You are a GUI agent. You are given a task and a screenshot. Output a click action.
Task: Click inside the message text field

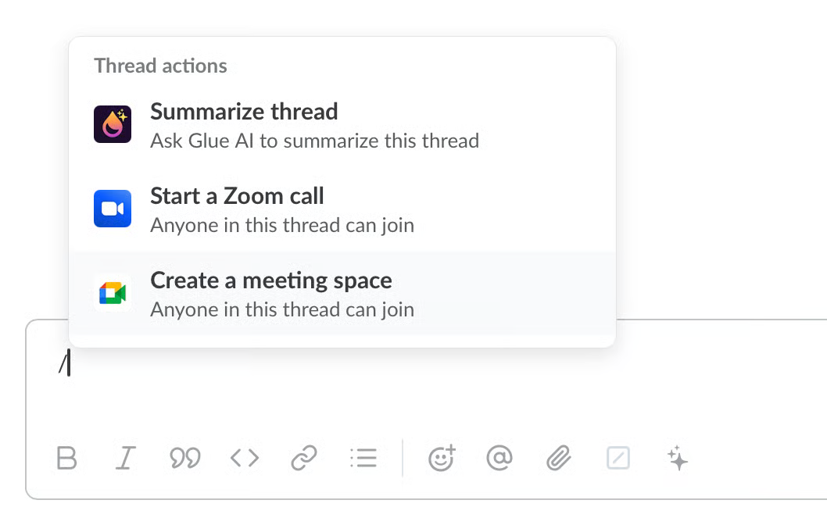click(x=391, y=383)
